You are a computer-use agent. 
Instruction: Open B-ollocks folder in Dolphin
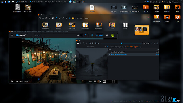59,26
